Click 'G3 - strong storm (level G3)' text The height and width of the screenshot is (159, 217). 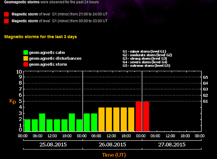point(145,58)
